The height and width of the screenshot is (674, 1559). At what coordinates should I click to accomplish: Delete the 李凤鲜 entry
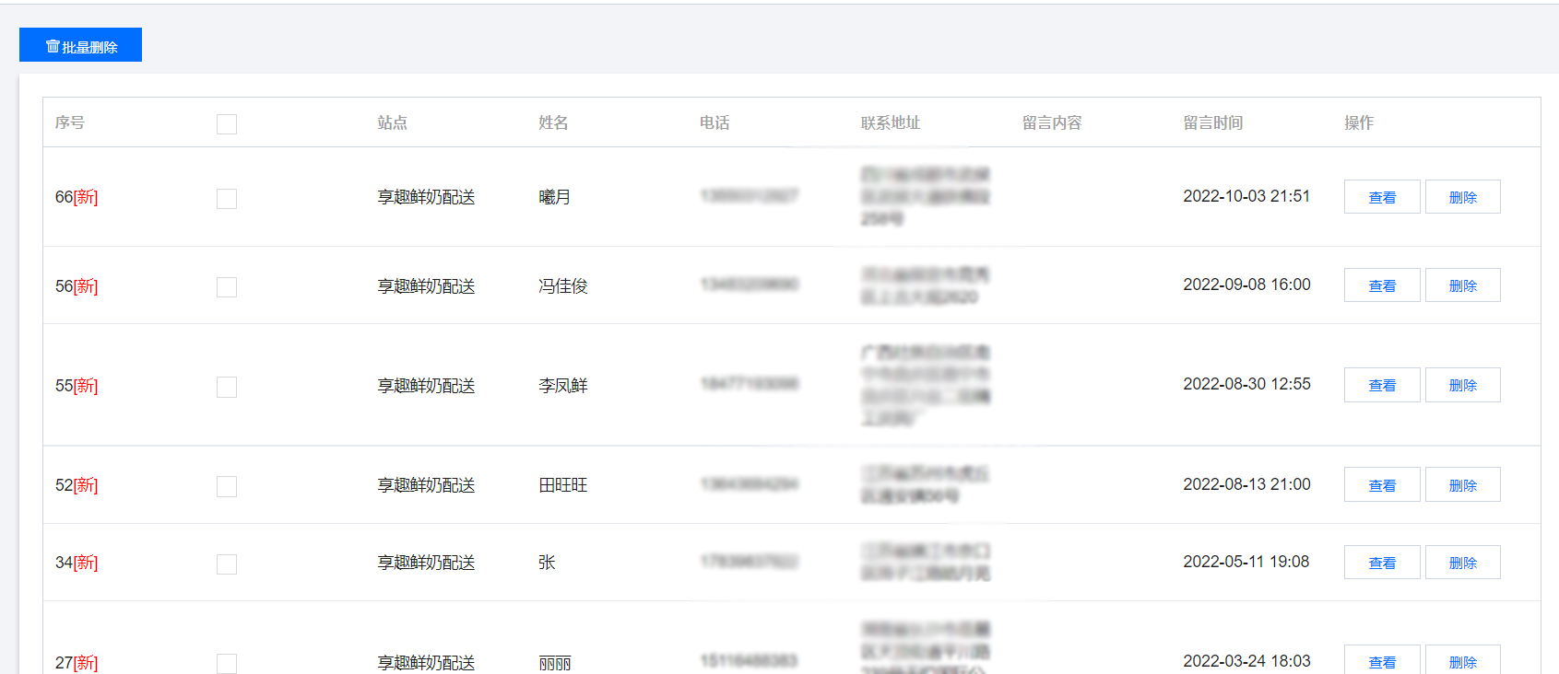pos(1462,385)
